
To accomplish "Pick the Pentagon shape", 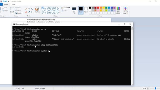I will 48,10.
